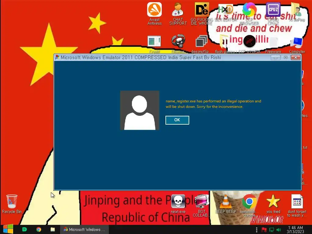Open the 'you tried' star icon
Image resolution: width=312 pixels, height=234 pixels.
click(x=273, y=204)
